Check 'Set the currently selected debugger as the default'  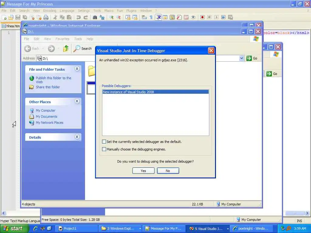104,142
